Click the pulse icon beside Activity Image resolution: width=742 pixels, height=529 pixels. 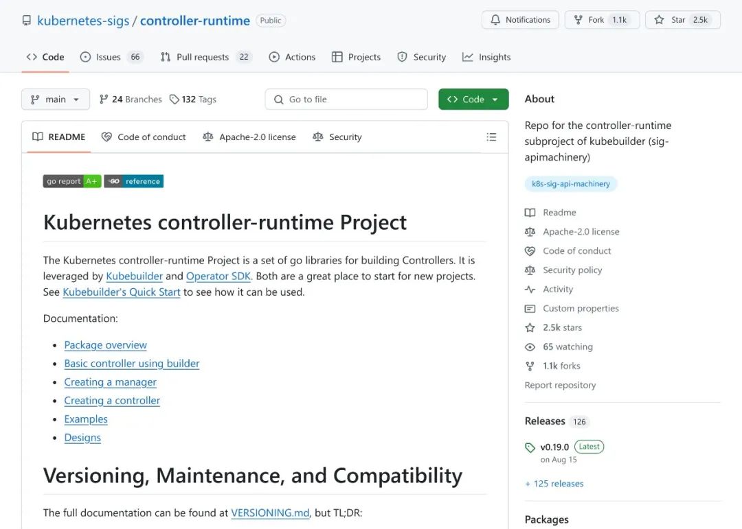tap(530, 290)
